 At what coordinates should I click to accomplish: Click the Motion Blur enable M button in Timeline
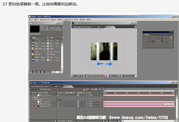[100, 90]
